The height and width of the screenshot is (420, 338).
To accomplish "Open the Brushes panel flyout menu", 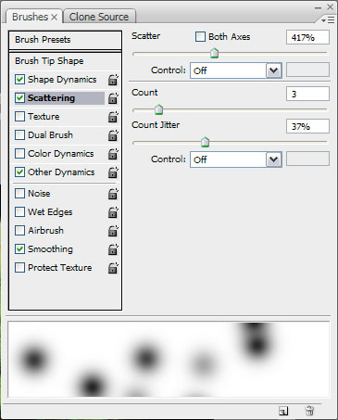I will pyautogui.click(x=328, y=20).
